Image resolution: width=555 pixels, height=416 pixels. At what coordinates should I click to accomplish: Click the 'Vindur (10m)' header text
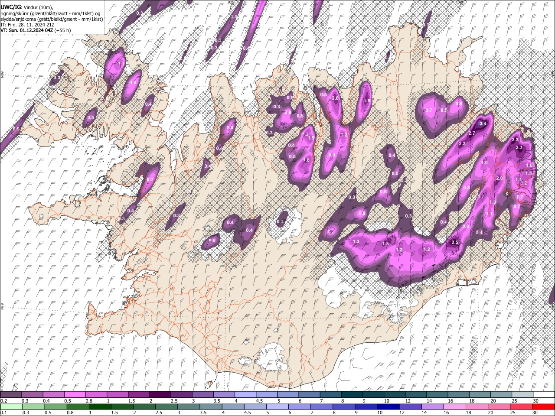[38, 7]
